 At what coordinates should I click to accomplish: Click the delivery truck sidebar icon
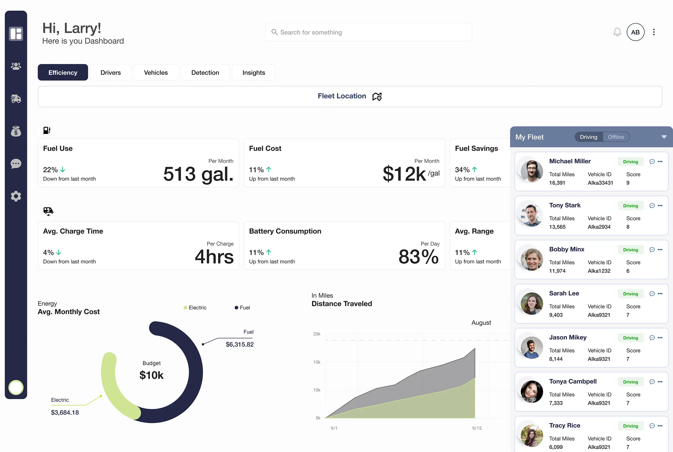click(16, 99)
